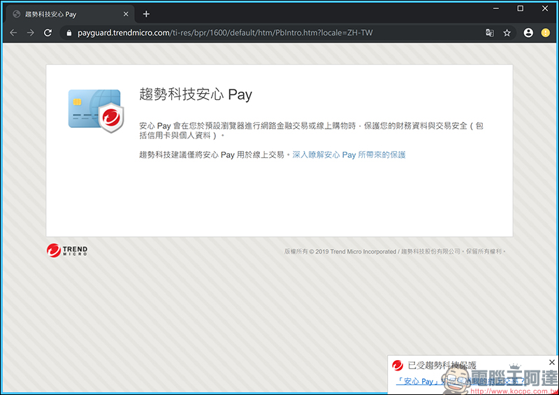Open link 深入瞭解安心 Pay 所帶來的保護
Viewport: 559px width, 395px height.
click(349, 155)
